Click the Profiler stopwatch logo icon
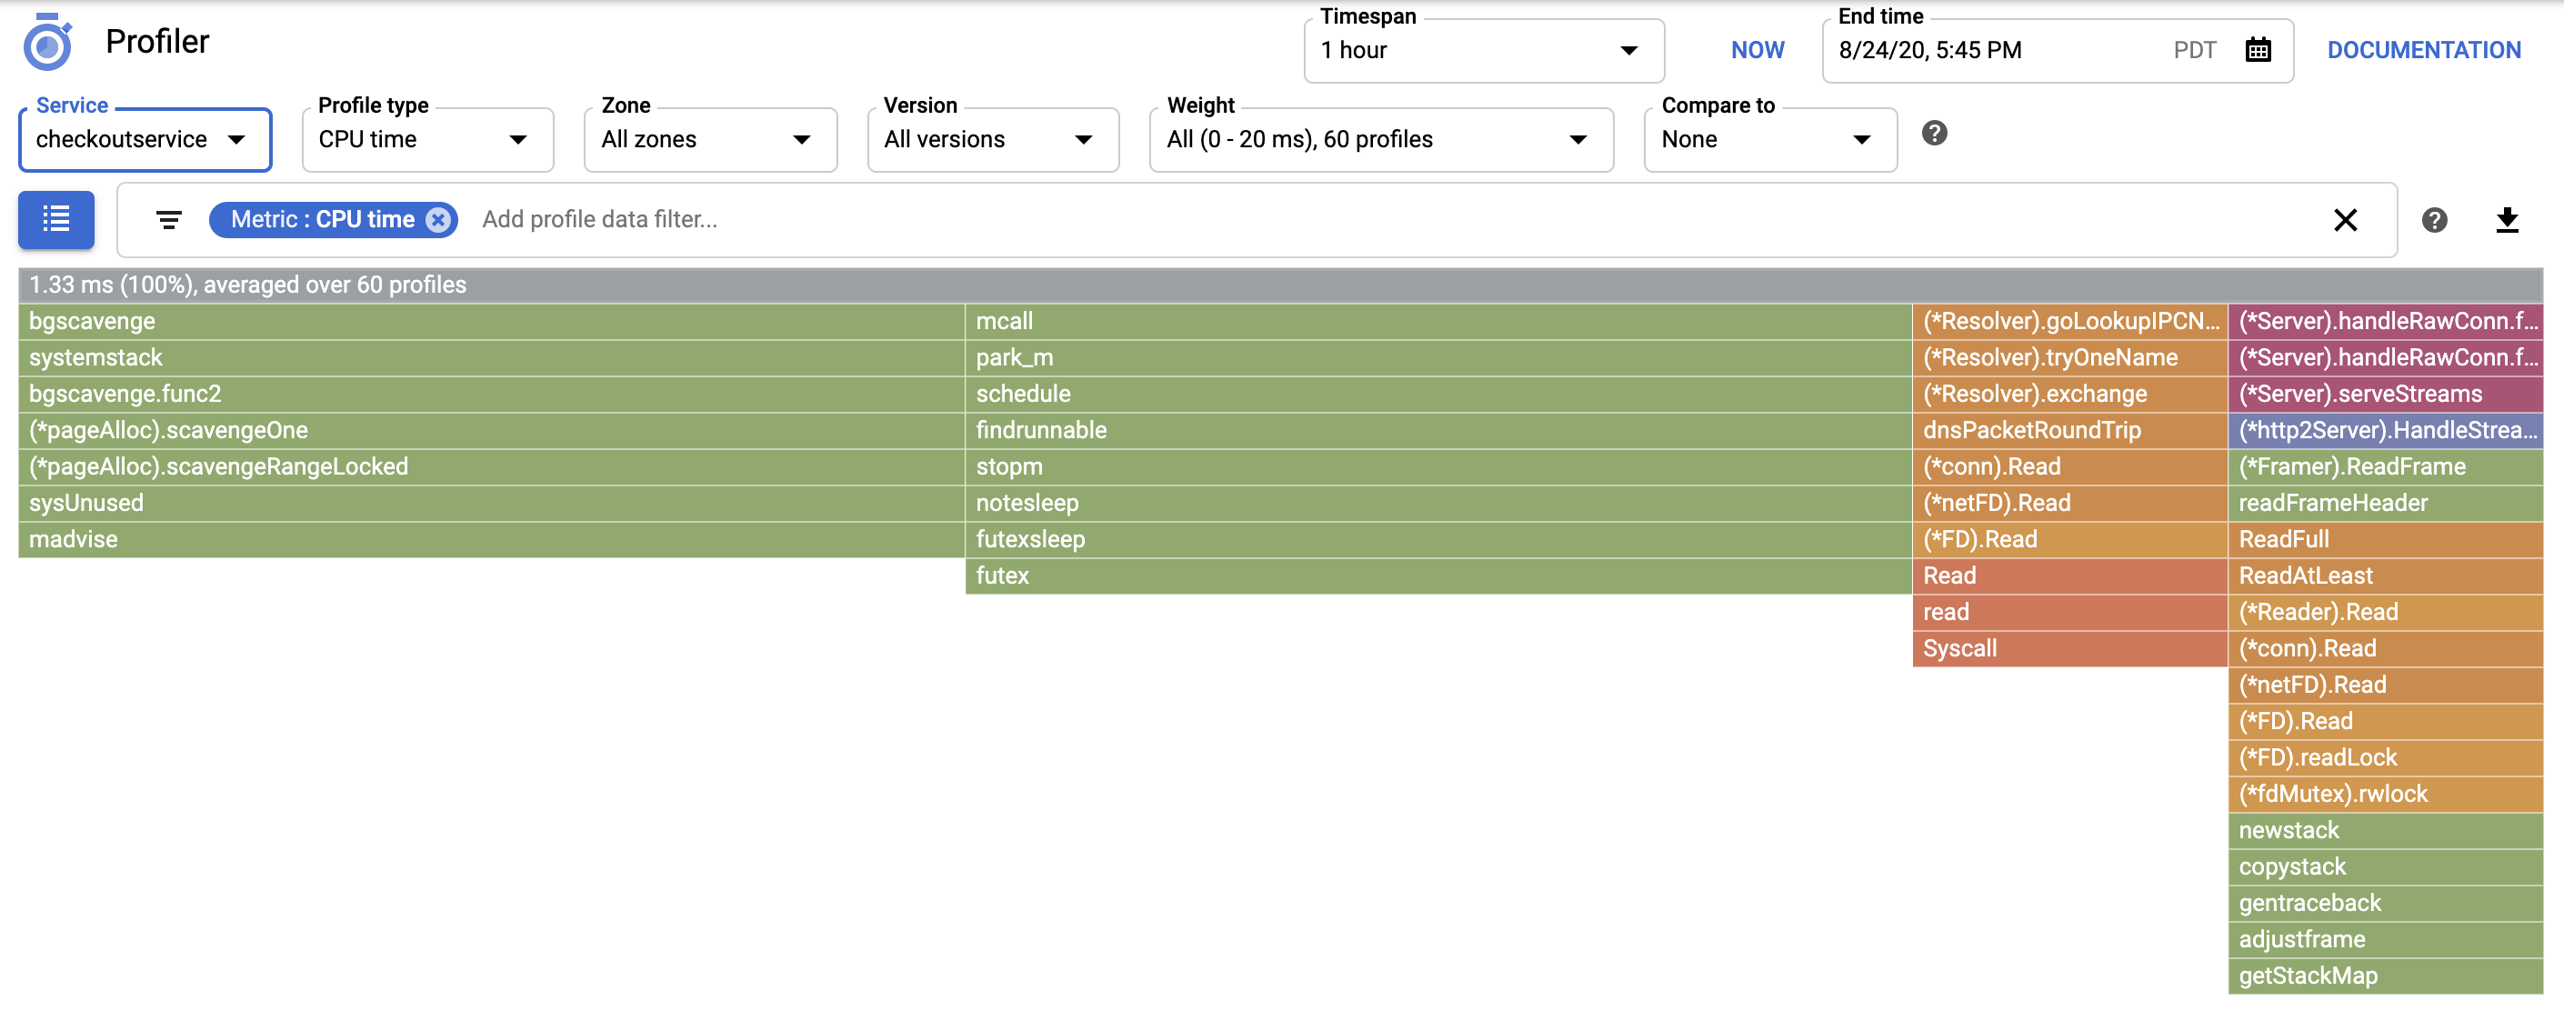This screenshot has height=1011, width=2564. tap(48, 42)
